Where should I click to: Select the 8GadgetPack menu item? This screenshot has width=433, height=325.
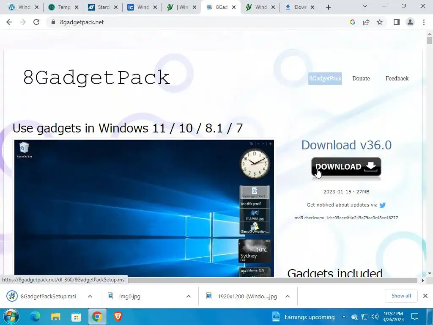325,78
